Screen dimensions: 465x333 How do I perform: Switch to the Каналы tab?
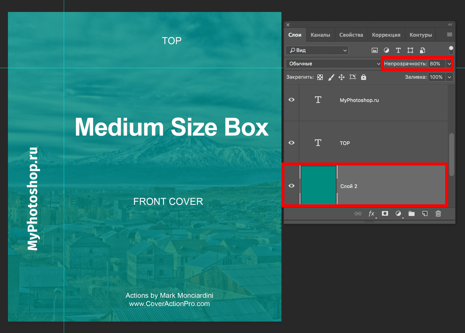pos(320,35)
